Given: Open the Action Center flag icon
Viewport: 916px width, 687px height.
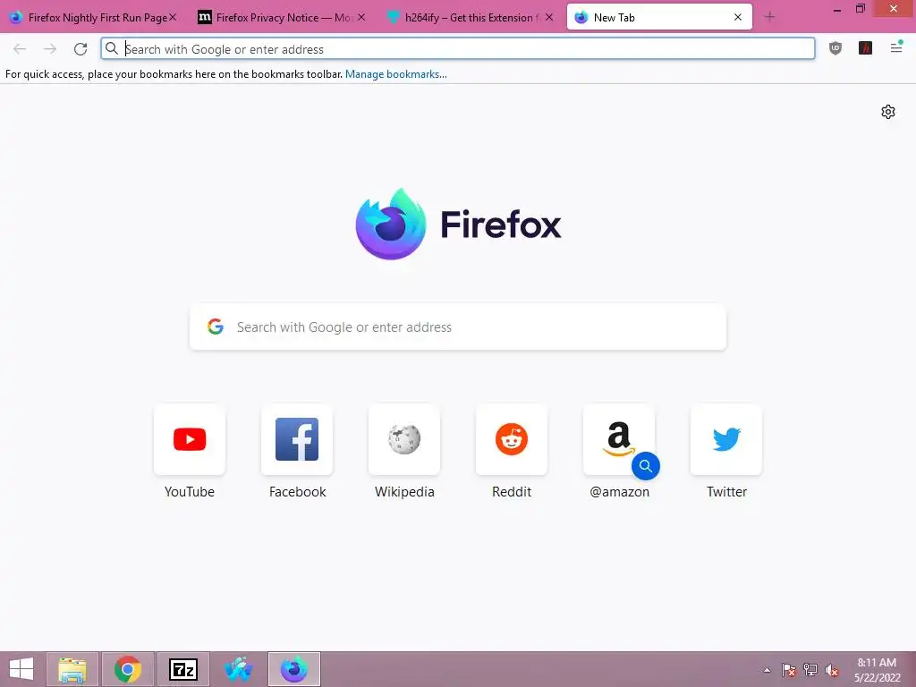Looking at the screenshot, I should (x=789, y=670).
